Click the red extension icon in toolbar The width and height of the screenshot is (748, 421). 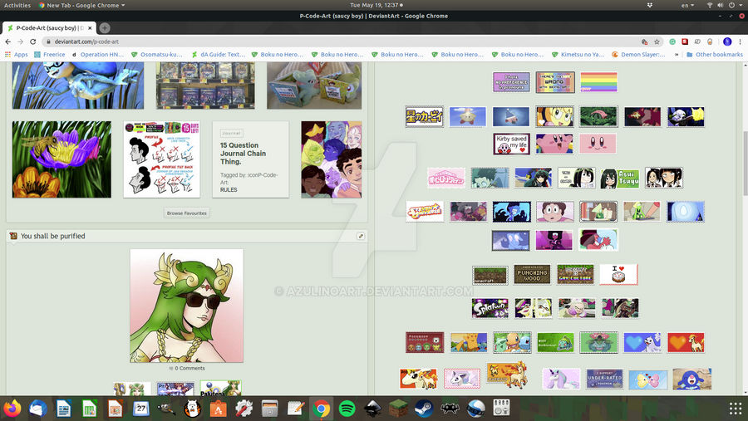click(x=685, y=42)
